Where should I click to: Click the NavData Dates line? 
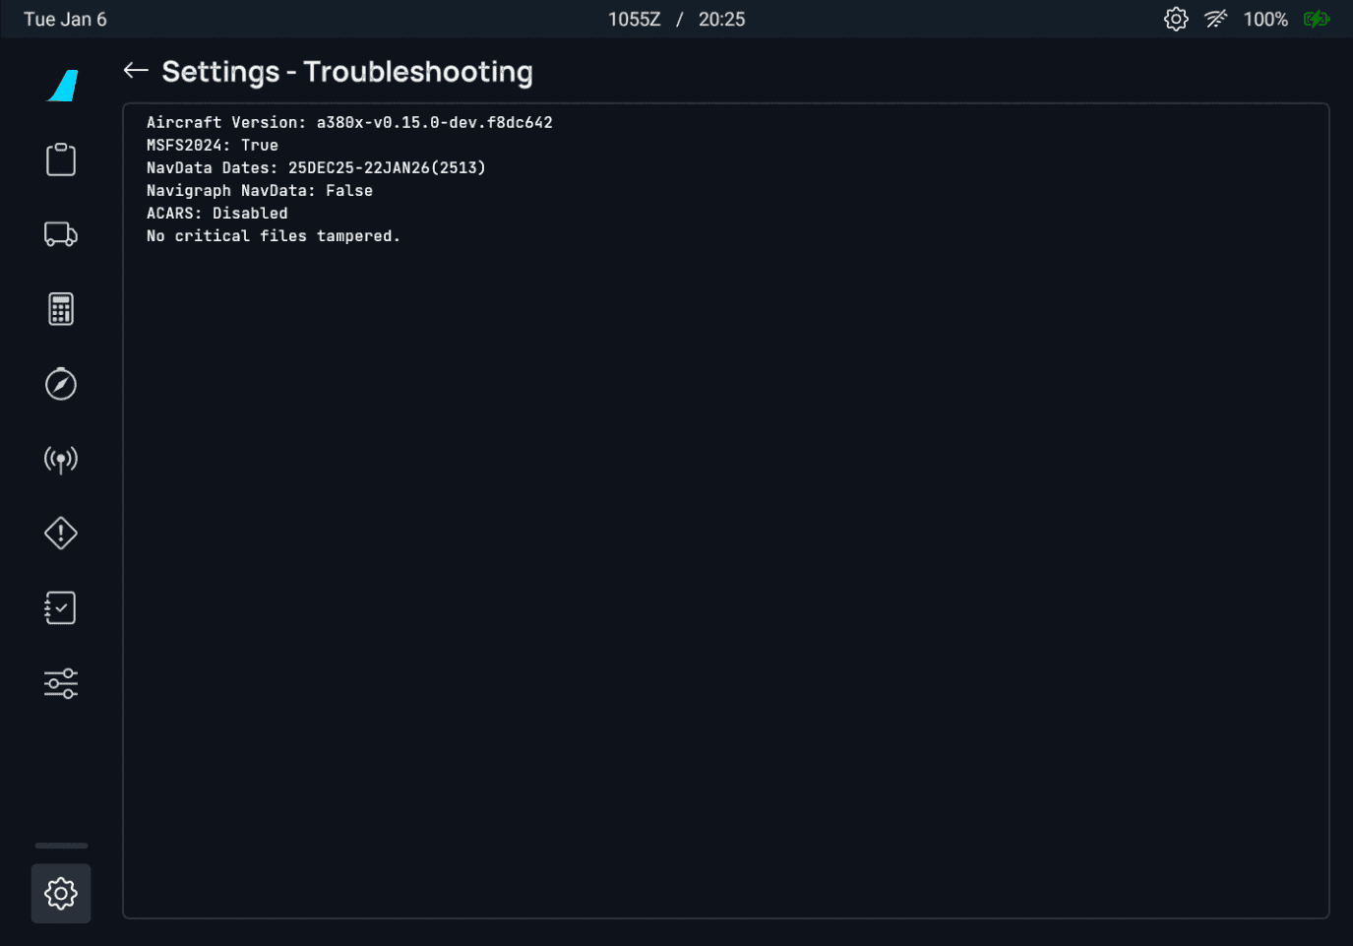[316, 168]
